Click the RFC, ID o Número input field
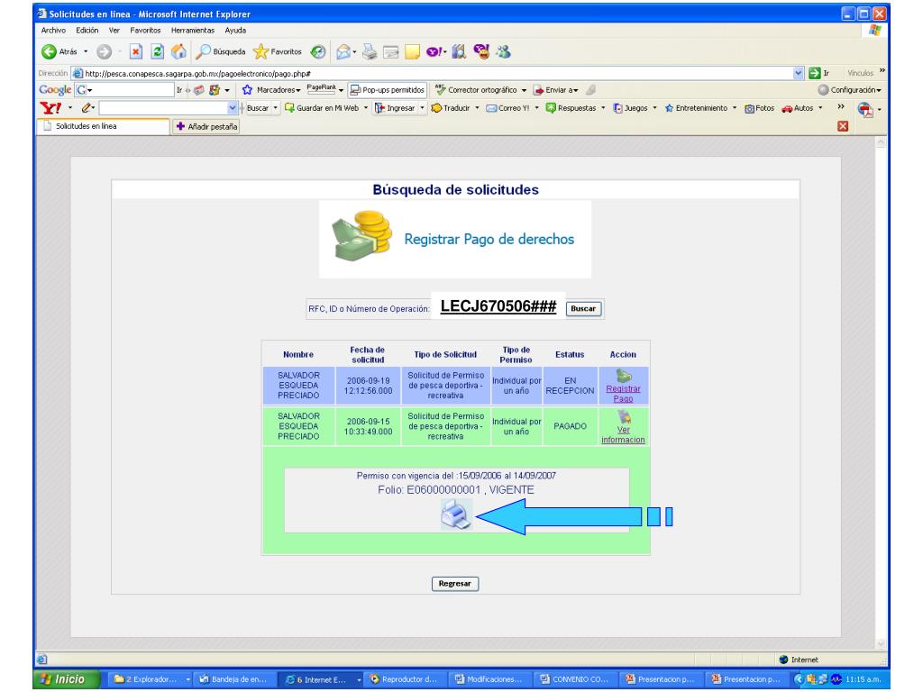 tap(498, 306)
